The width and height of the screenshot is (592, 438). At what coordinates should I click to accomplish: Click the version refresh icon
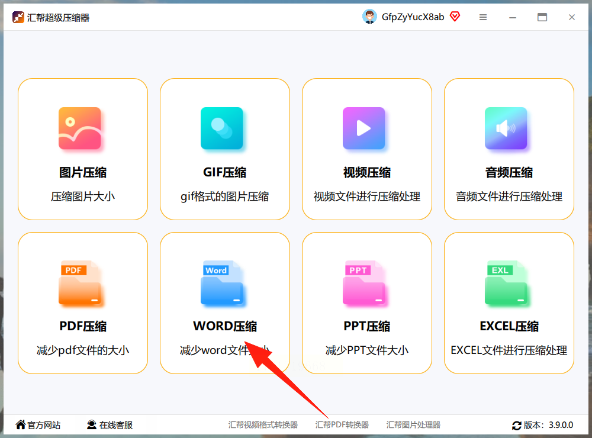[x=516, y=426]
